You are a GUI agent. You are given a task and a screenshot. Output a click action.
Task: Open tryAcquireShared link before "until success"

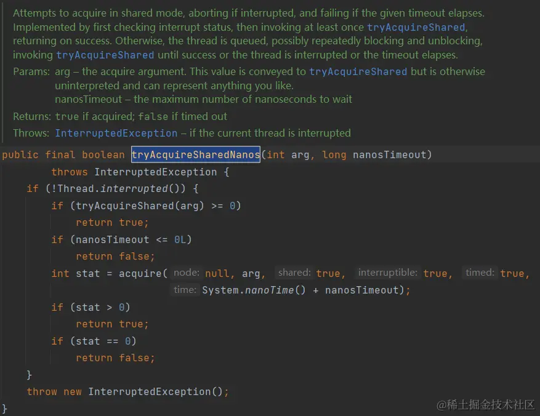click(105, 55)
